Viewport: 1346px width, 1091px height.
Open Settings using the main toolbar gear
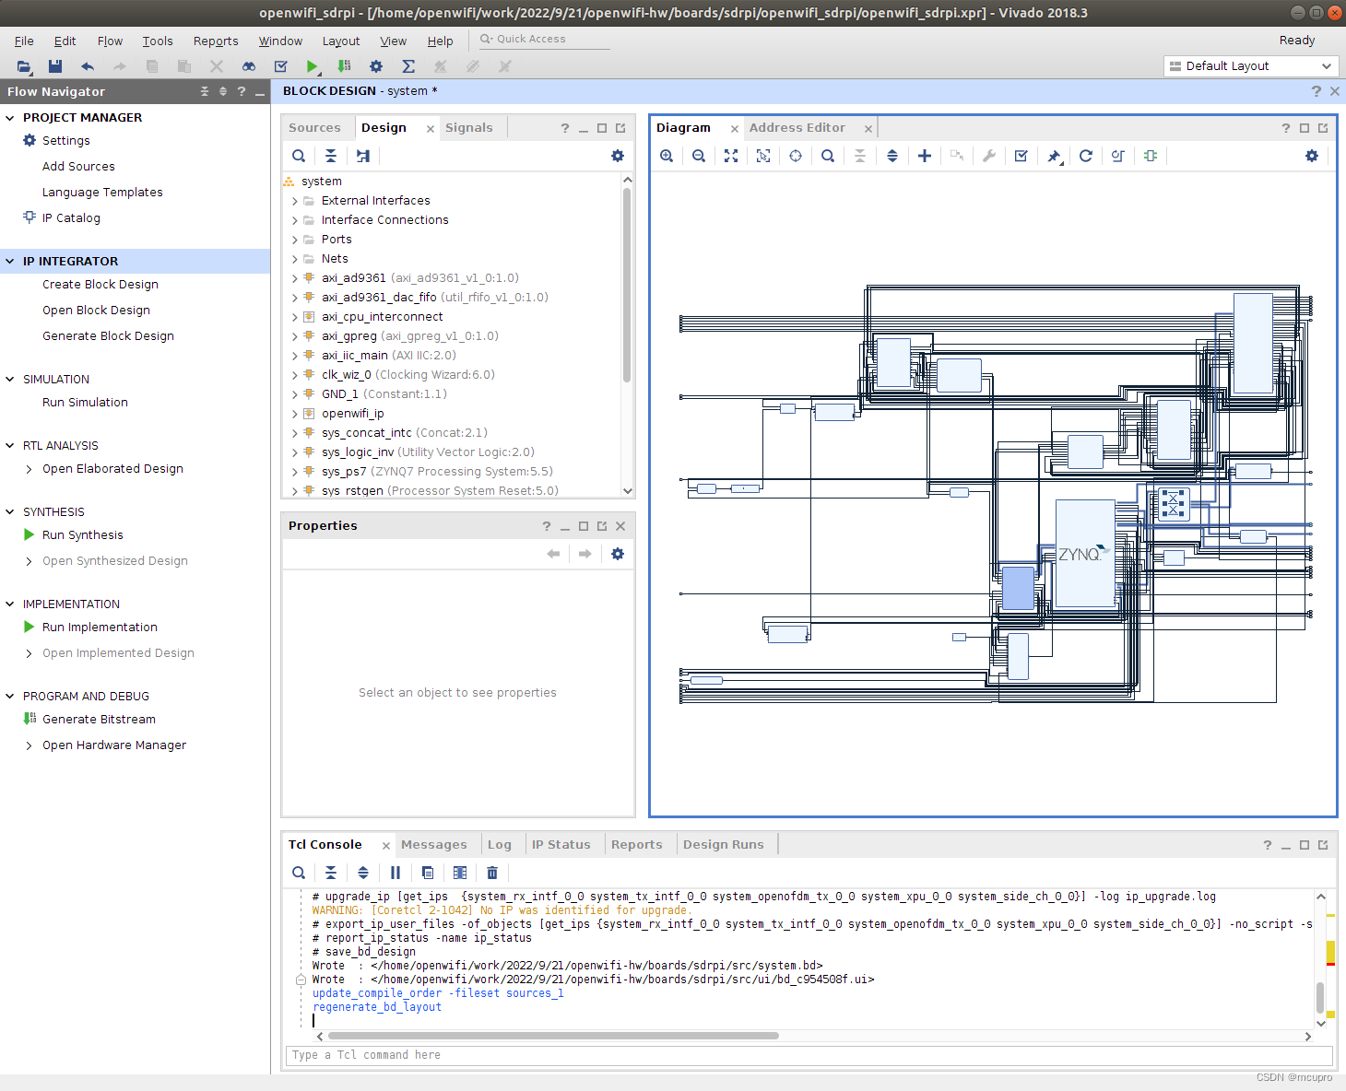click(376, 66)
